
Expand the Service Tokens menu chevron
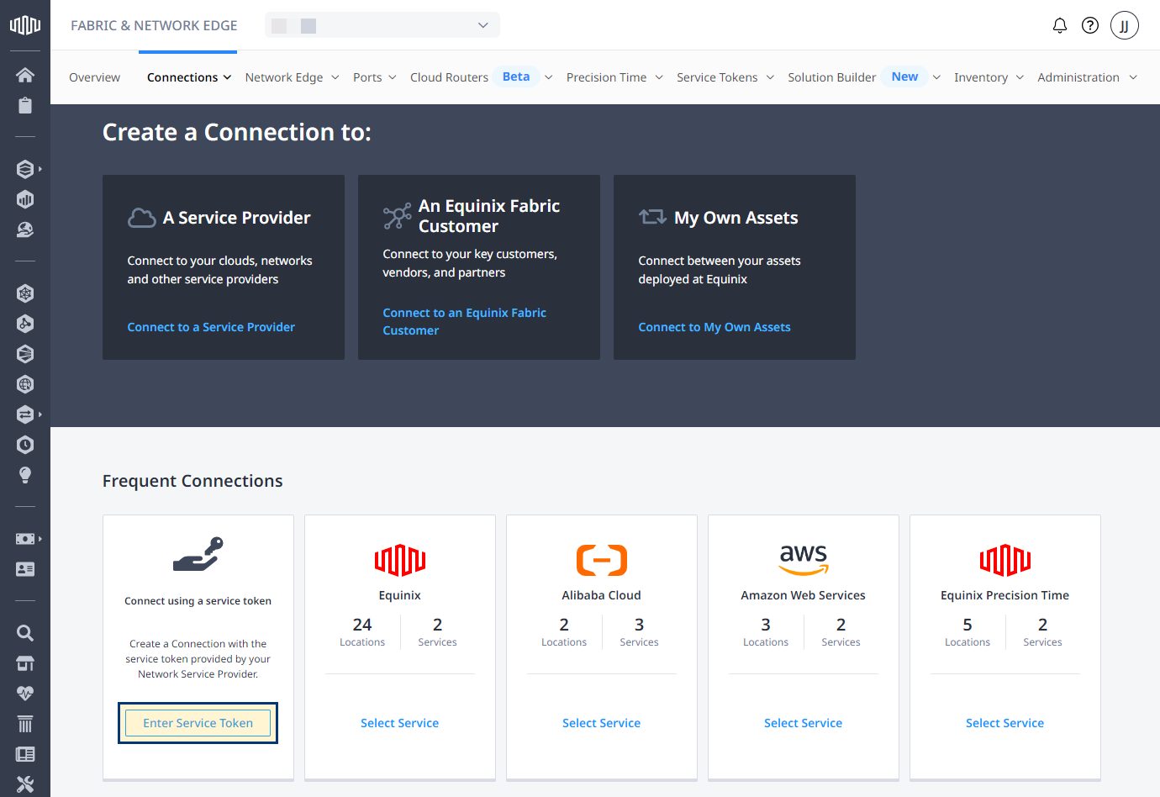[770, 77]
